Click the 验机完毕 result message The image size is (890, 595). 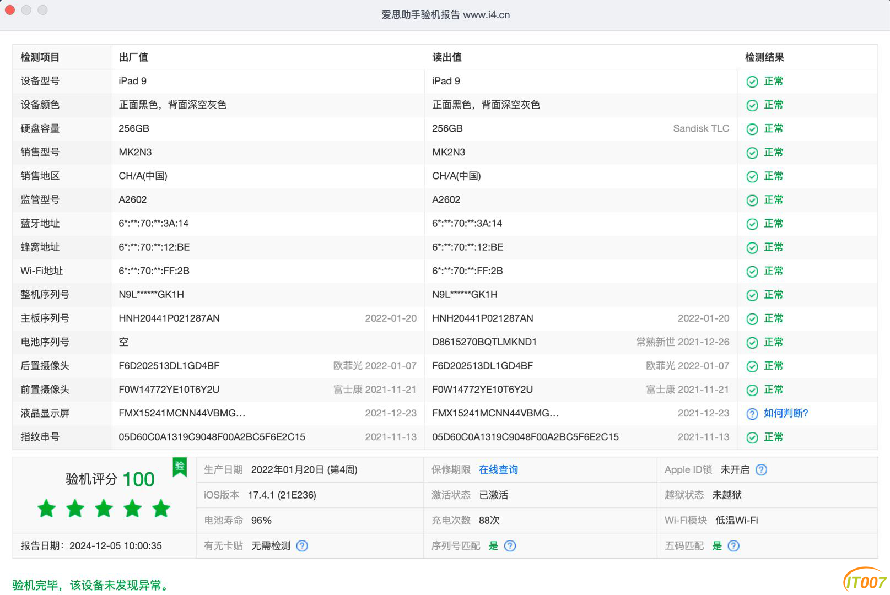click(91, 585)
